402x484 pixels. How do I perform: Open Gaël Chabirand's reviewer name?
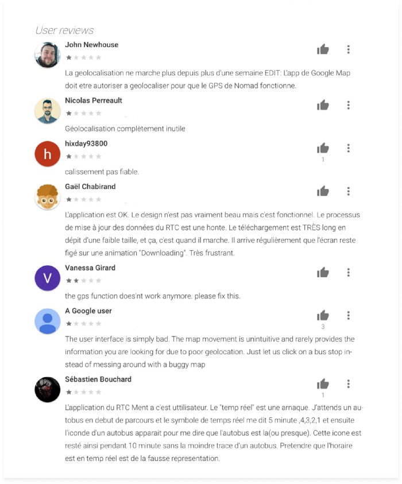[90, 187]
